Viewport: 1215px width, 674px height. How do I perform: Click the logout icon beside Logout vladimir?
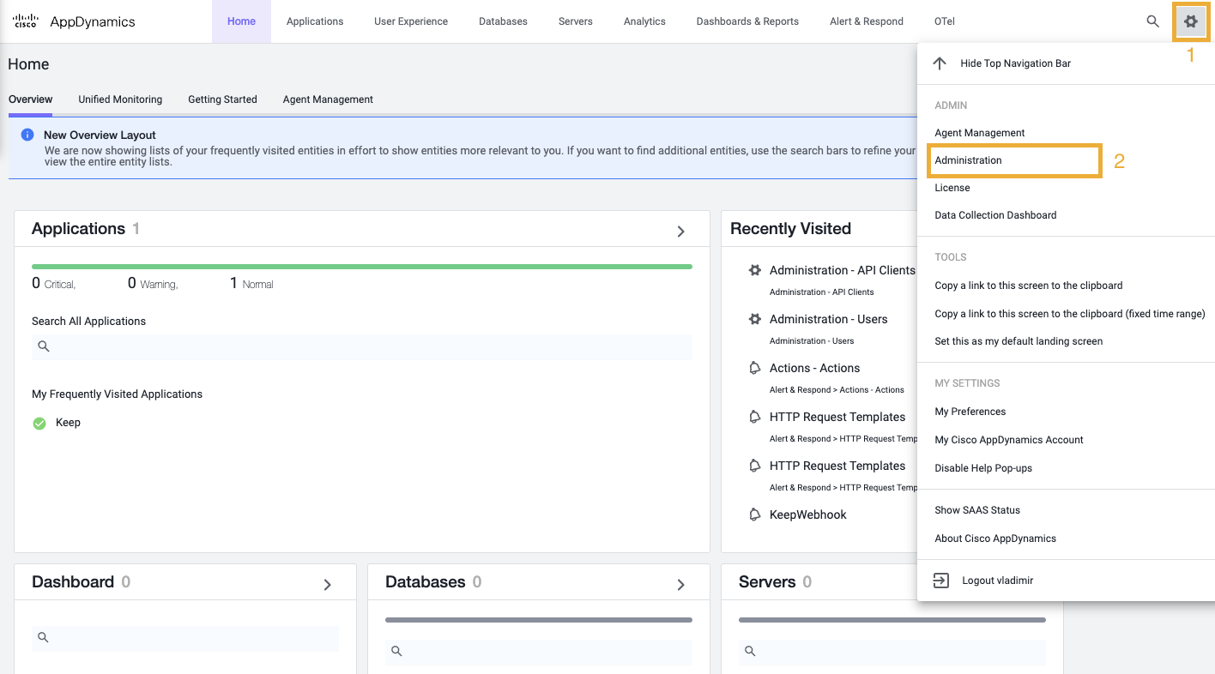[x=941, y=581]
